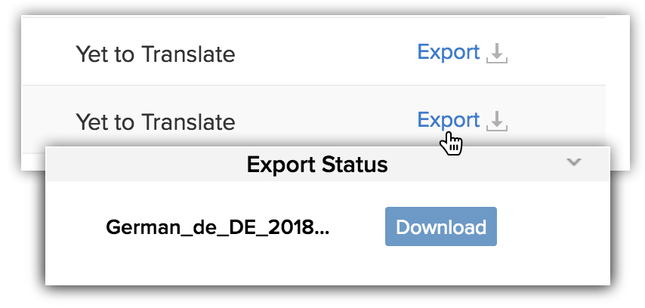The width and height of the screenshot is (645, 308).
Task: Click the Export link in the second row
Action: tap(449, 121)
